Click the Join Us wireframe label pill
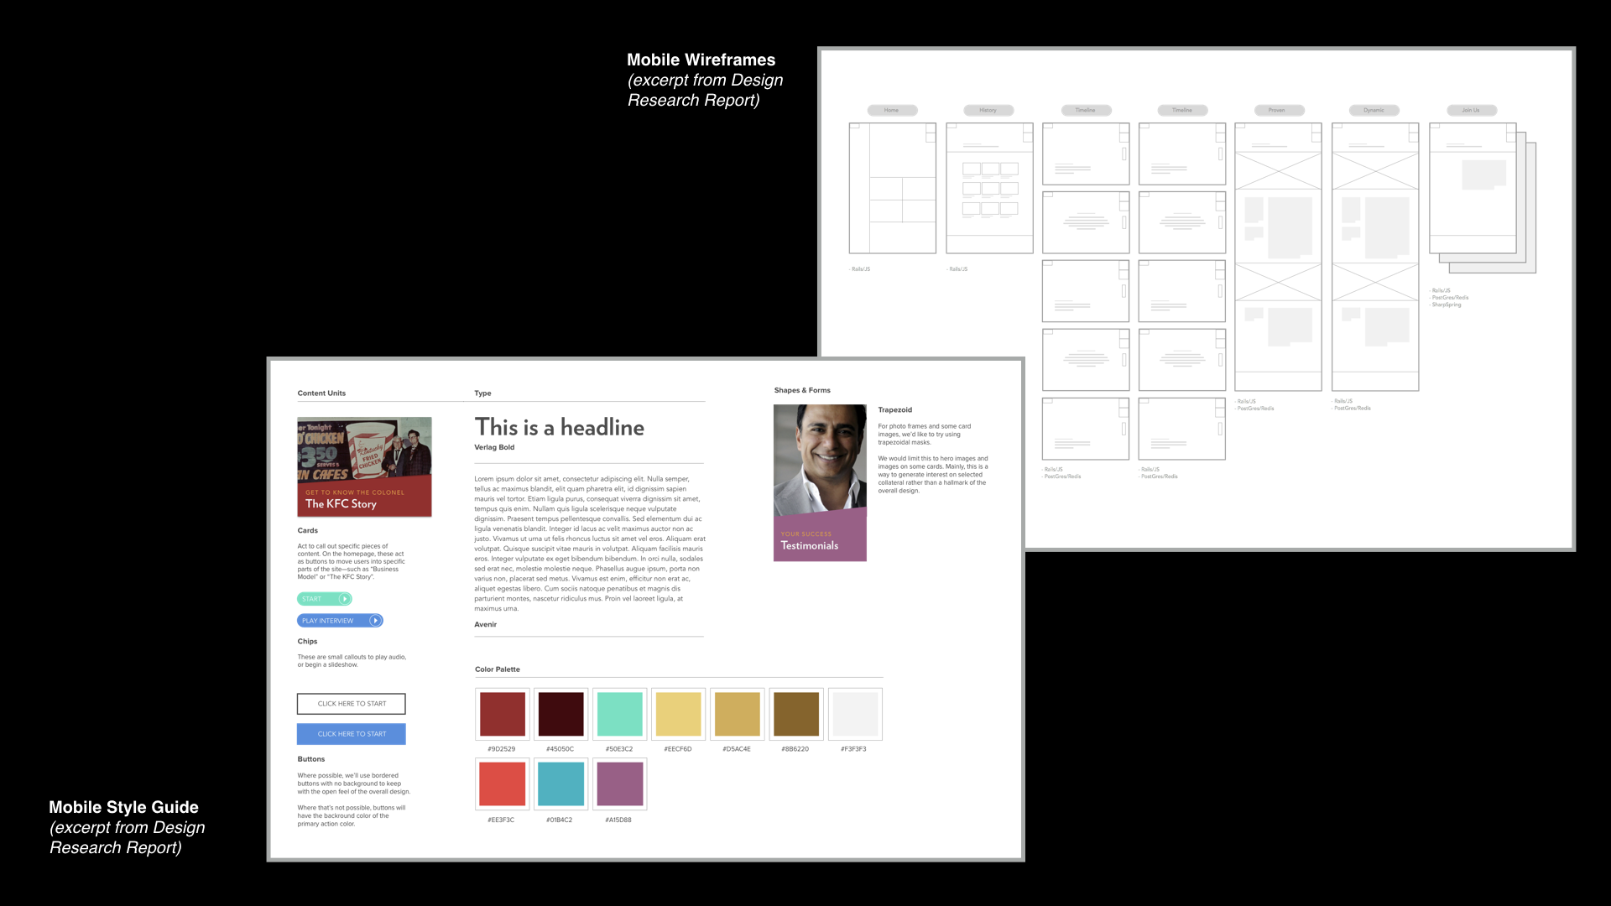The width and height of the screenshot is (1611, 906). click(x=1472, y=110)
